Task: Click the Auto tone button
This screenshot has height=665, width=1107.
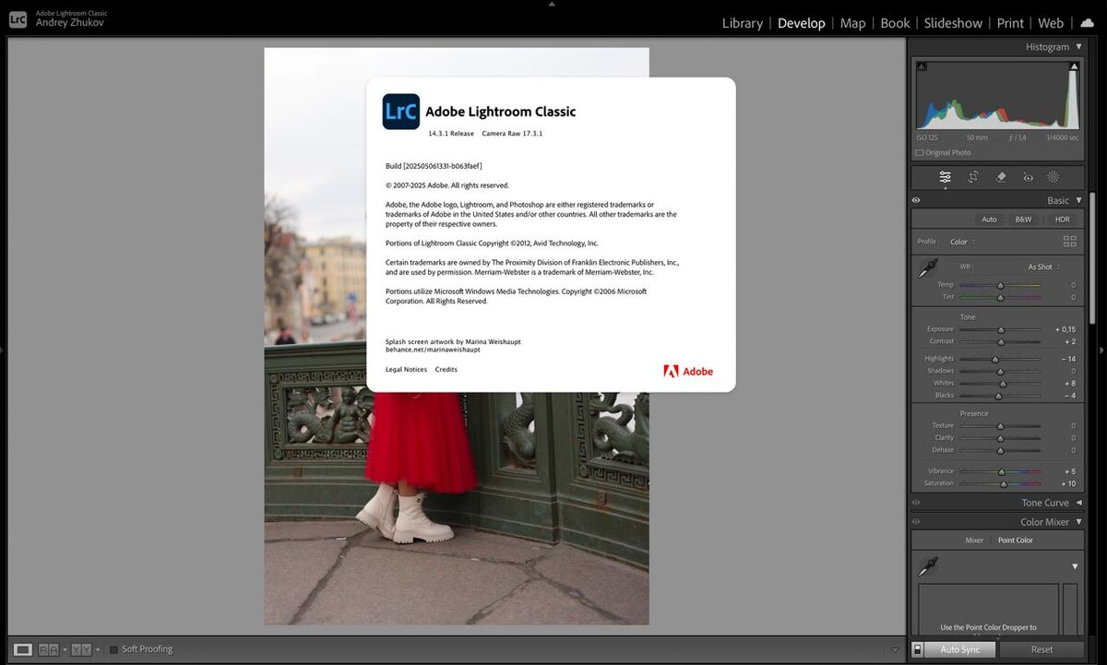Action: (989, 220)
